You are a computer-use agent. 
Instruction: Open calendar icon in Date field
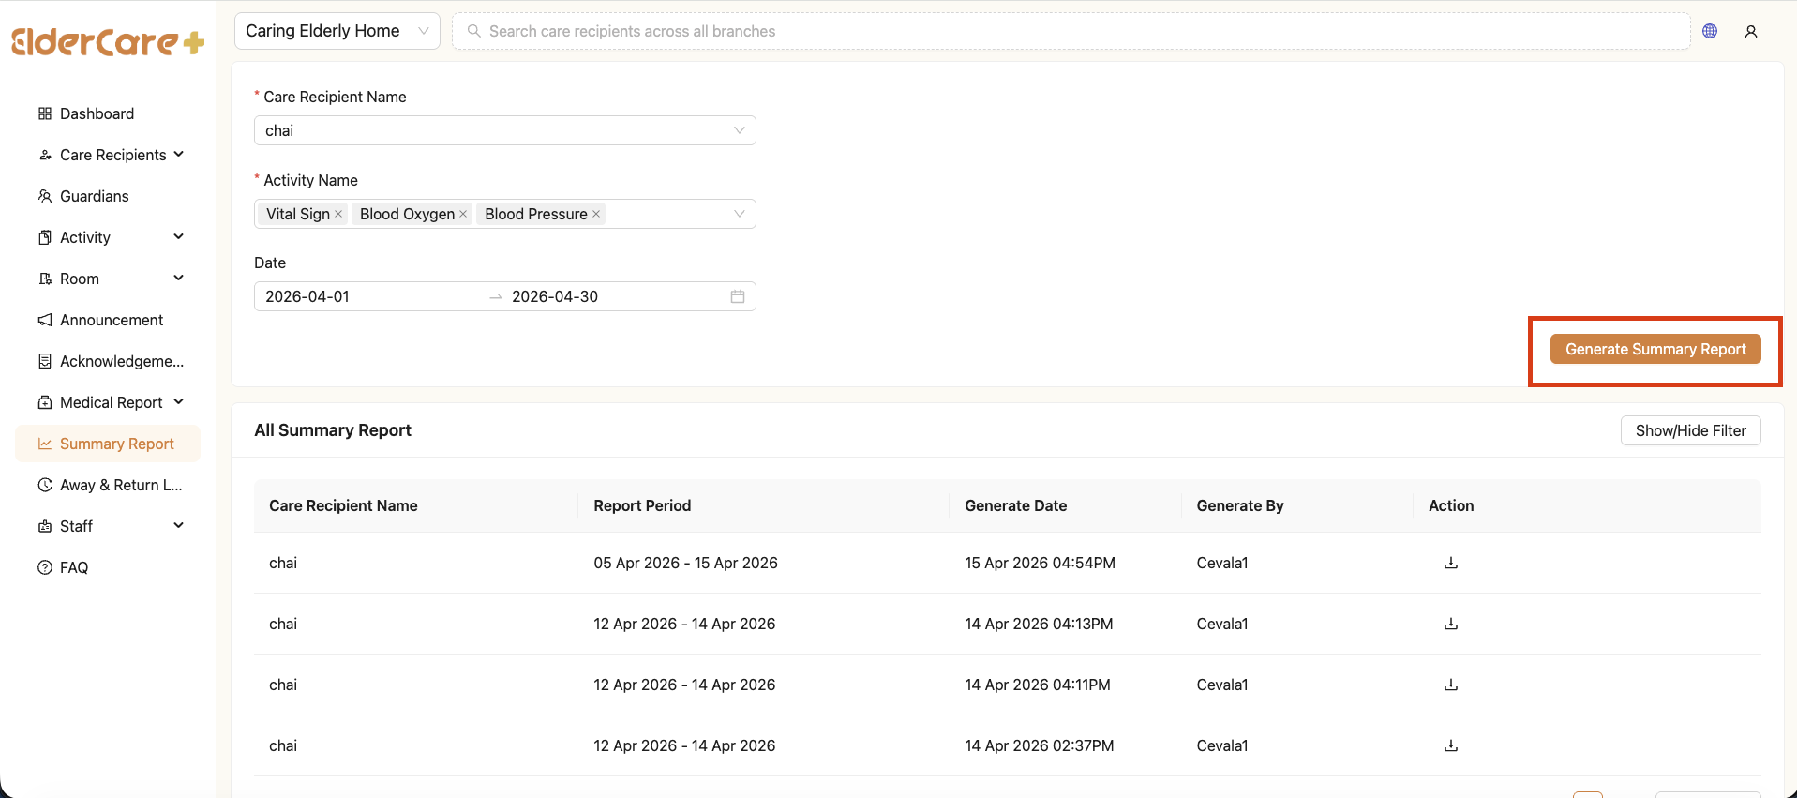(738, 296)
